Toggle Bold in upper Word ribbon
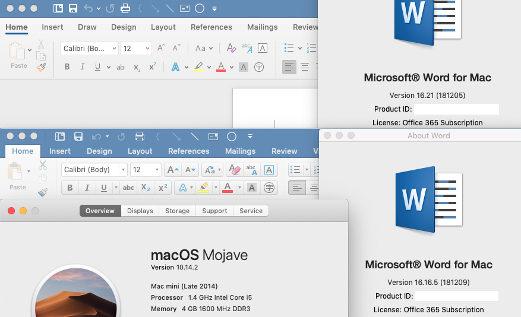 (x=67, y=67)
